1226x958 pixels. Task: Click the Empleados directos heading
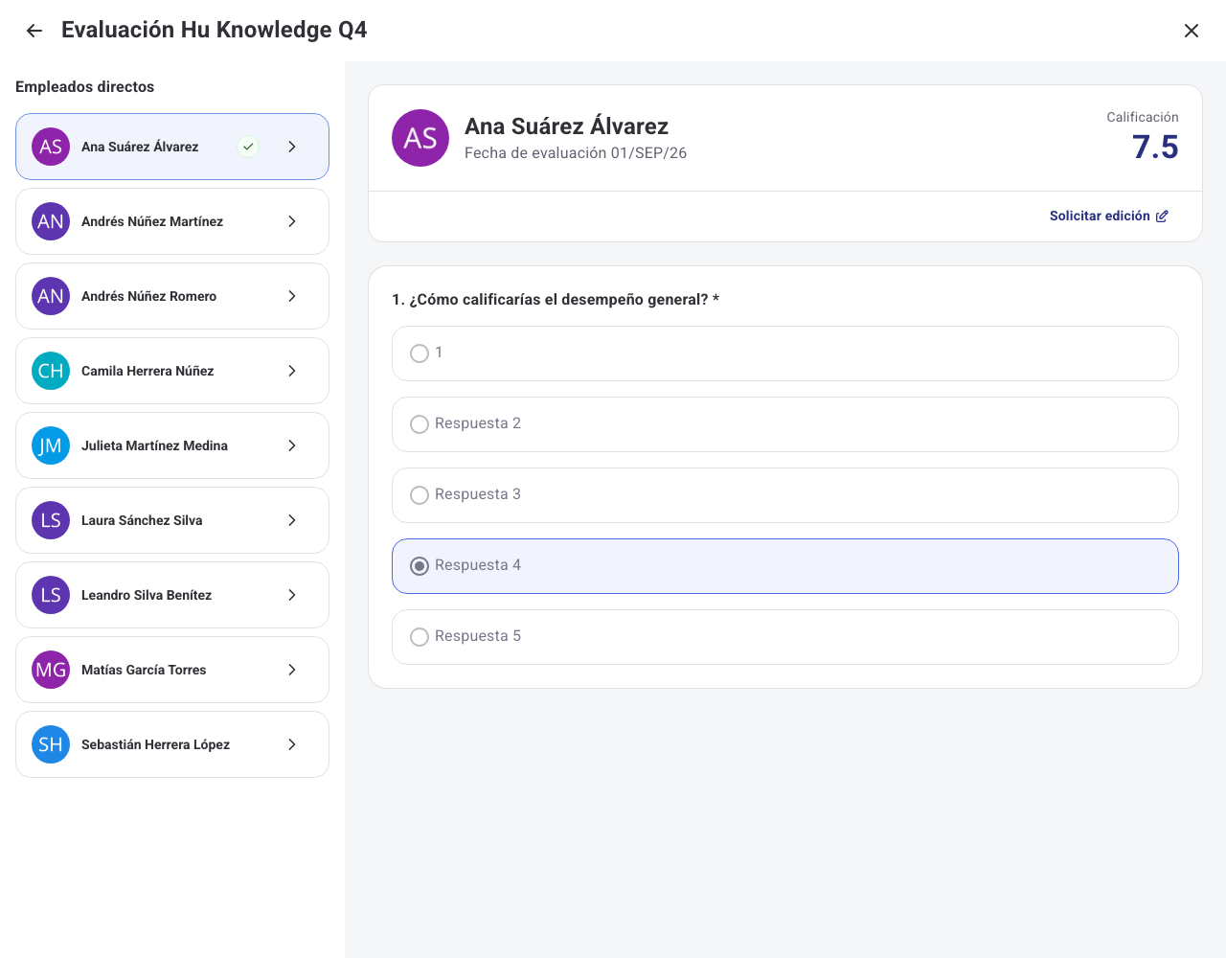84,87
